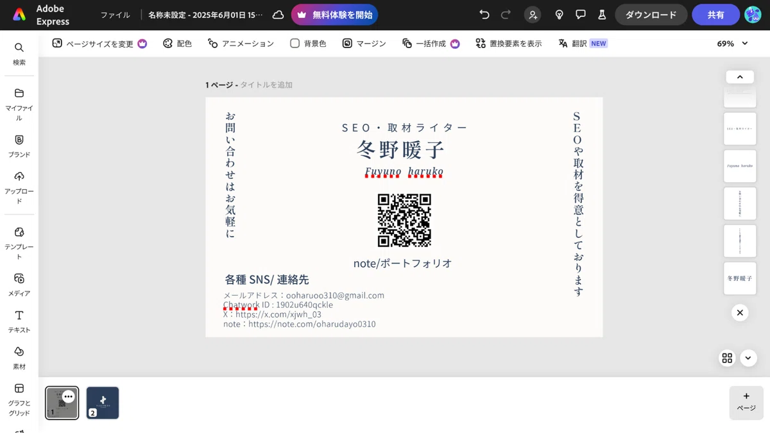Click the cloud sync status icon
This screenshot has width=770, height=433.
click(x=278, y=15)
